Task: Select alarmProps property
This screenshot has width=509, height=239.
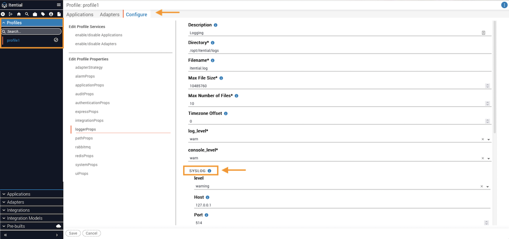Action: coord(85,76)
